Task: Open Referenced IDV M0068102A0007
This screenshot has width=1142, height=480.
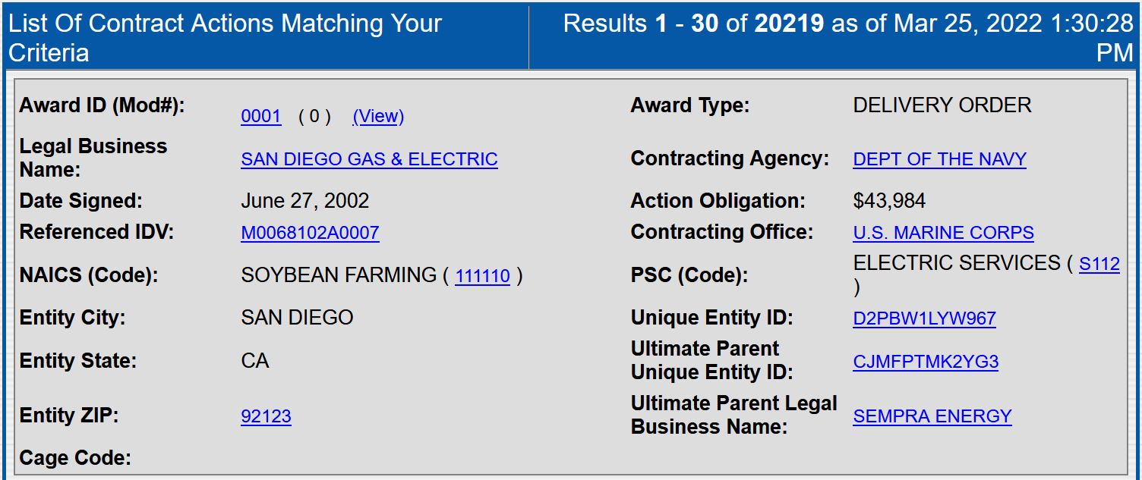Action: click(310, 233)
